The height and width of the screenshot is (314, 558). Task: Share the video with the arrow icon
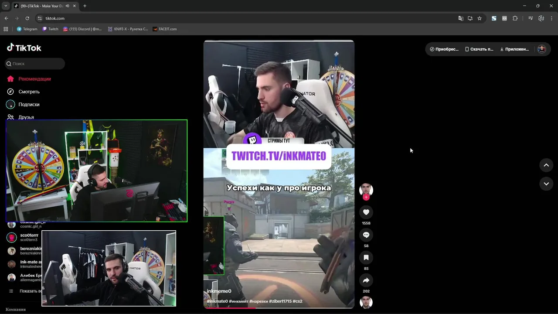366,280
